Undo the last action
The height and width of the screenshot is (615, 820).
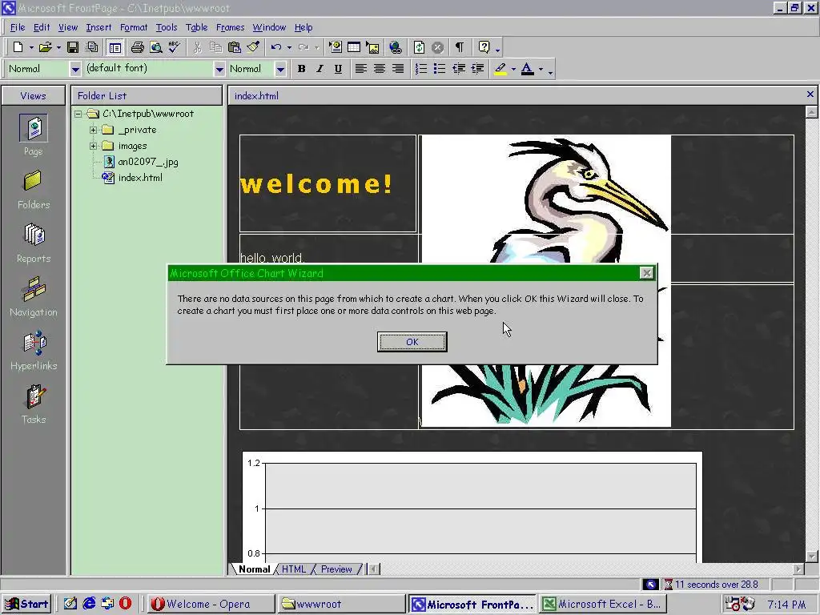click(276, 47)
